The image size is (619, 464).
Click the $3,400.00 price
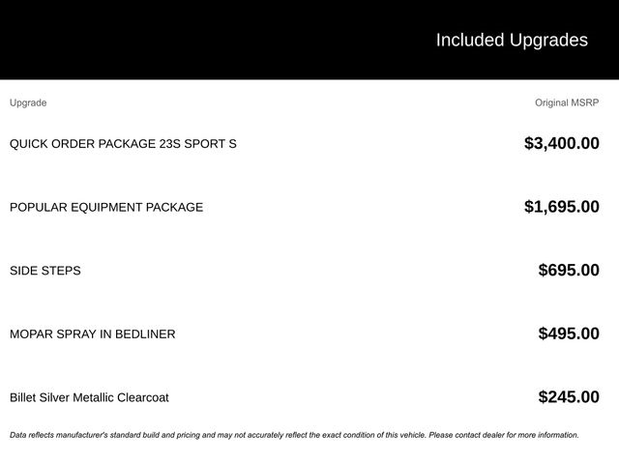point(561,144)
